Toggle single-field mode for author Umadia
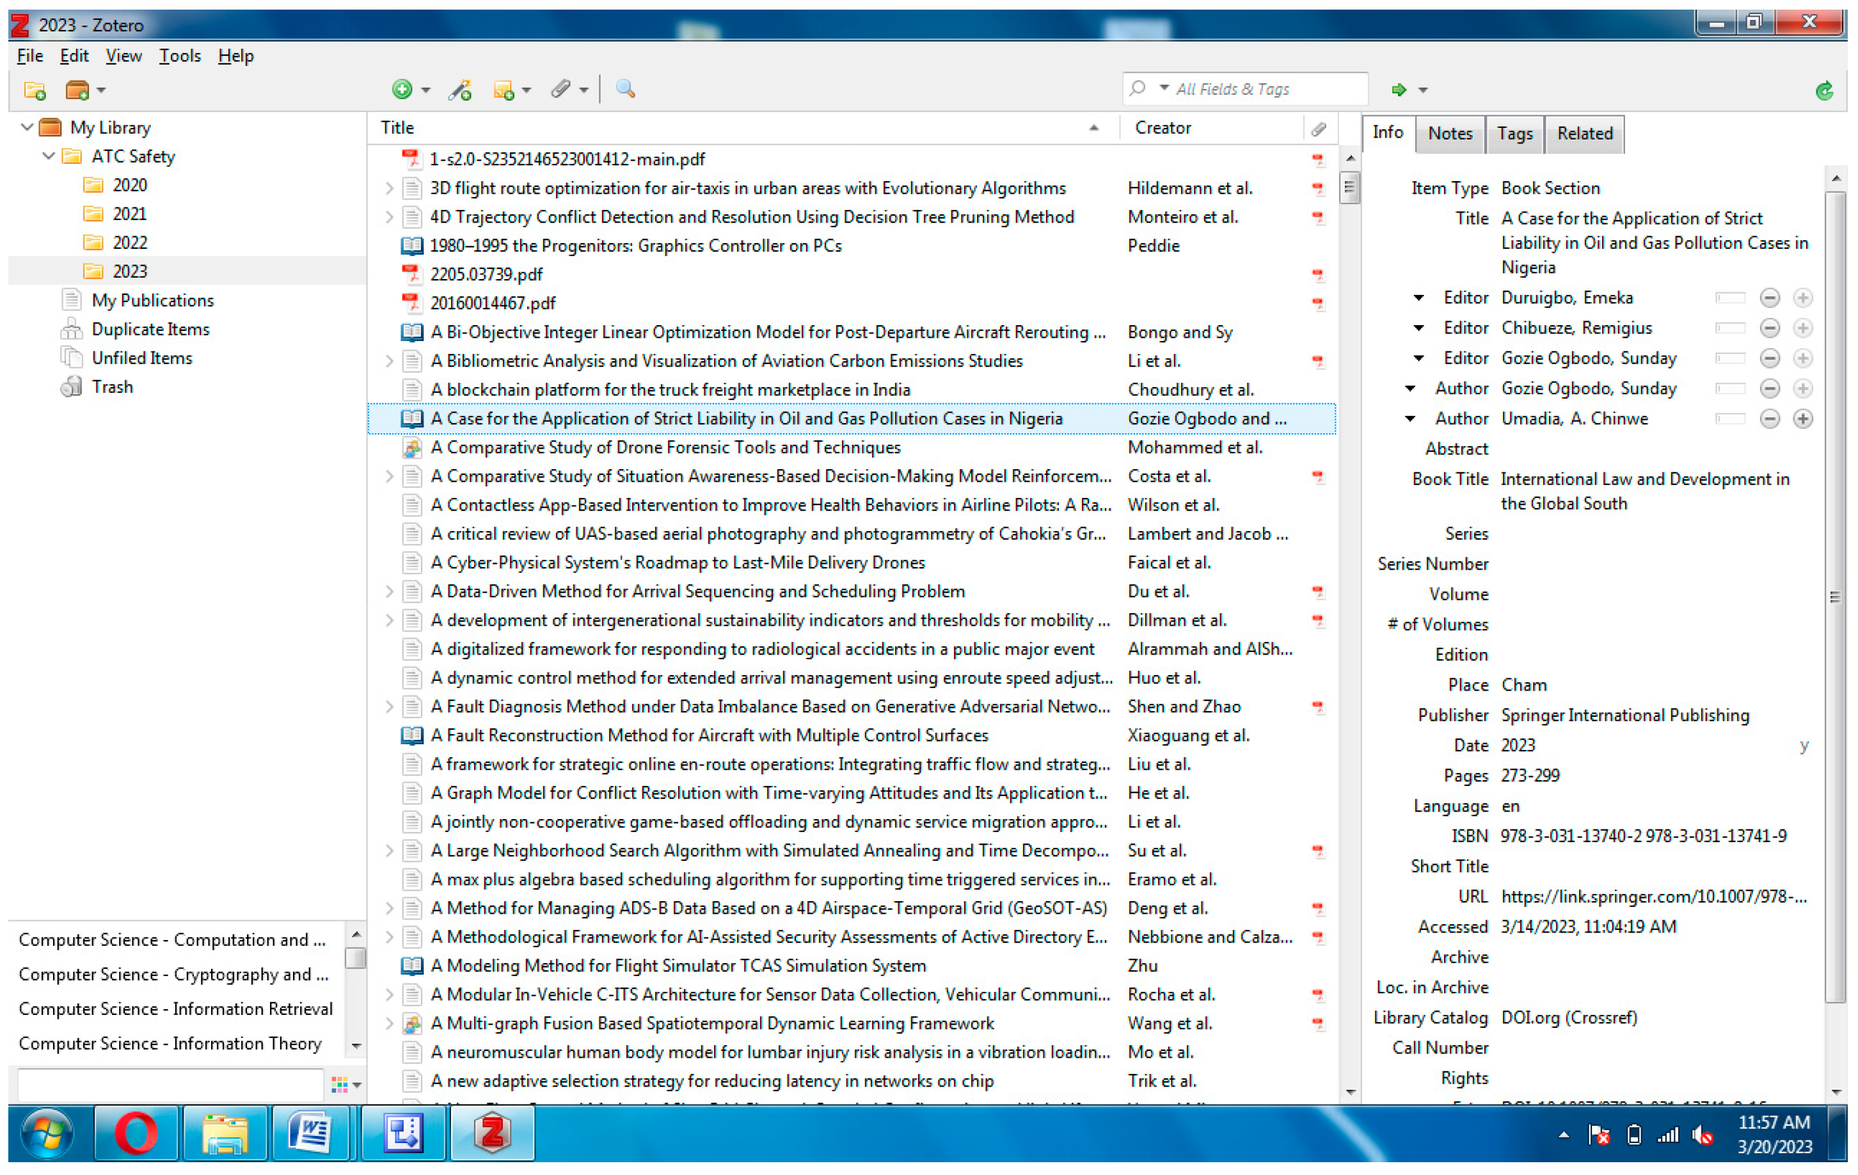The height and width of the screenshot is (1175, 1858). (1730, 419)
